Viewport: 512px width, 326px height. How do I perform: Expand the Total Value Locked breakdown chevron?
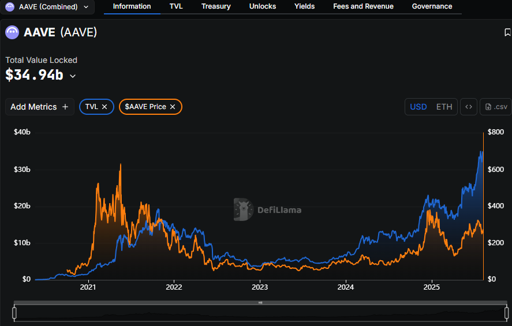pyautogui.click(x=73, y=76)
